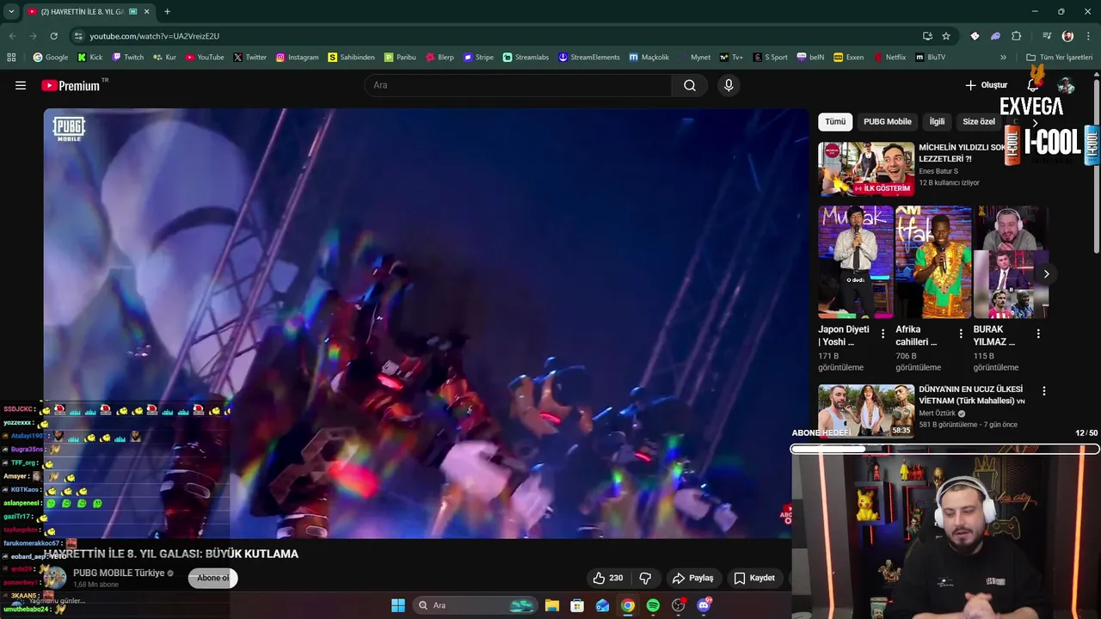Open the Michelin Yıldızlı video thumbnail
Screen dimensions: 1101x619
pos(866,169)
